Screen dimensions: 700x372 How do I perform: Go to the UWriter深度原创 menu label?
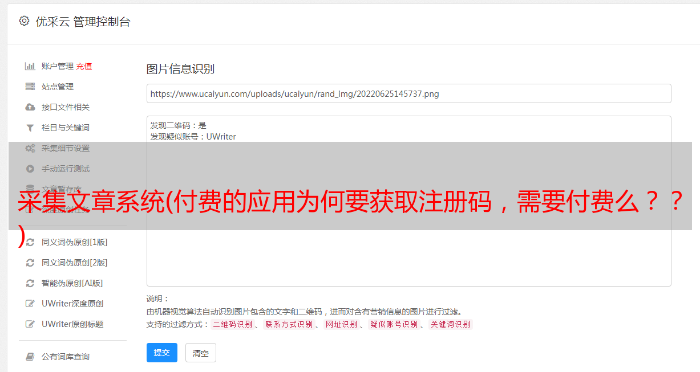coord(72,304)
